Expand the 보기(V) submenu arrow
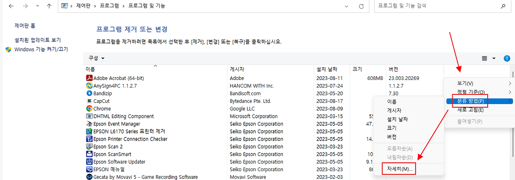 tap(510, 83)
